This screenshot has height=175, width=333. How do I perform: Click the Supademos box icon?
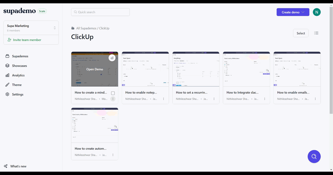[7, 56]
